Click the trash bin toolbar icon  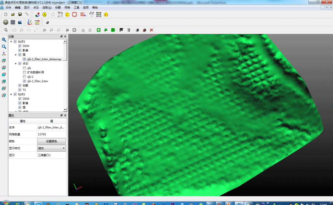tap(129, 30)
